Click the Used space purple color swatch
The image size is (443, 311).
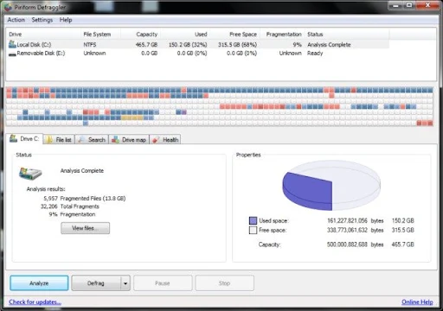click(253, 220)
